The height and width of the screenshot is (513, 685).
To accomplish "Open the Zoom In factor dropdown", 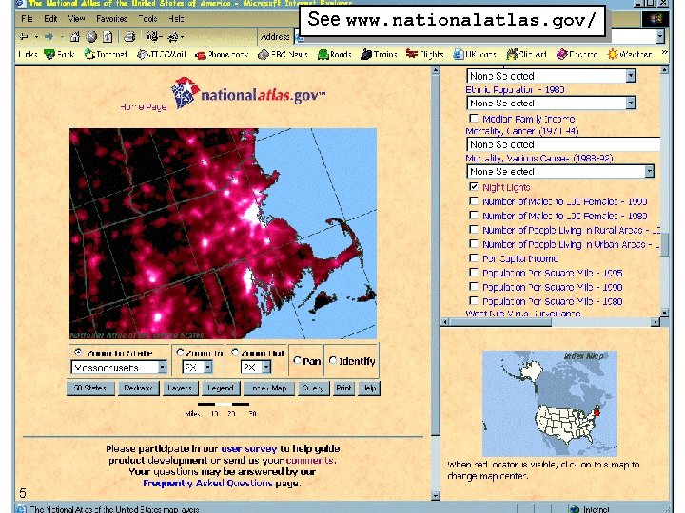I will 198,368.
